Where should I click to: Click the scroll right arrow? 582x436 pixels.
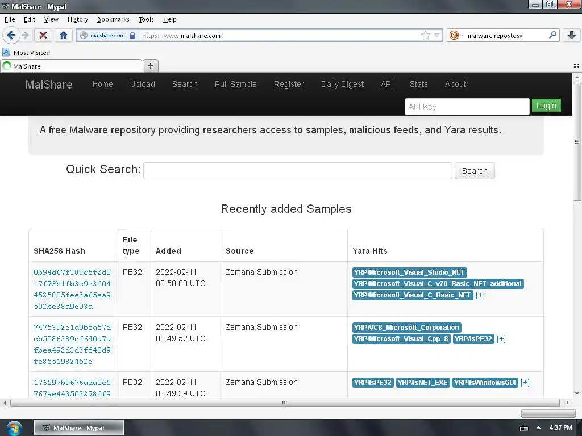tap(567, 403)
